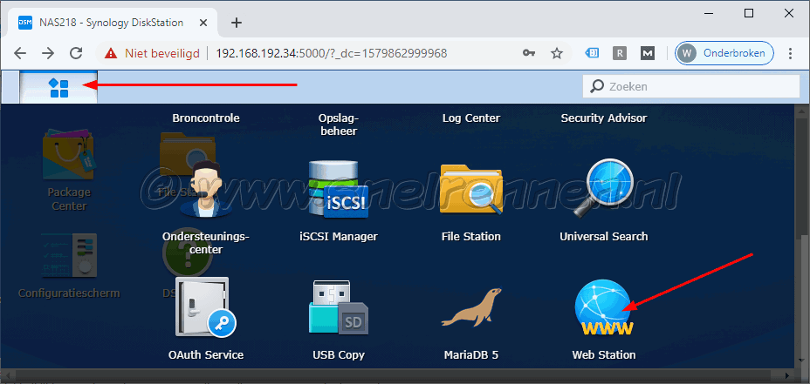Click the Broncontrole label
This screenshot has height=384, width=810.
(206, 118)
